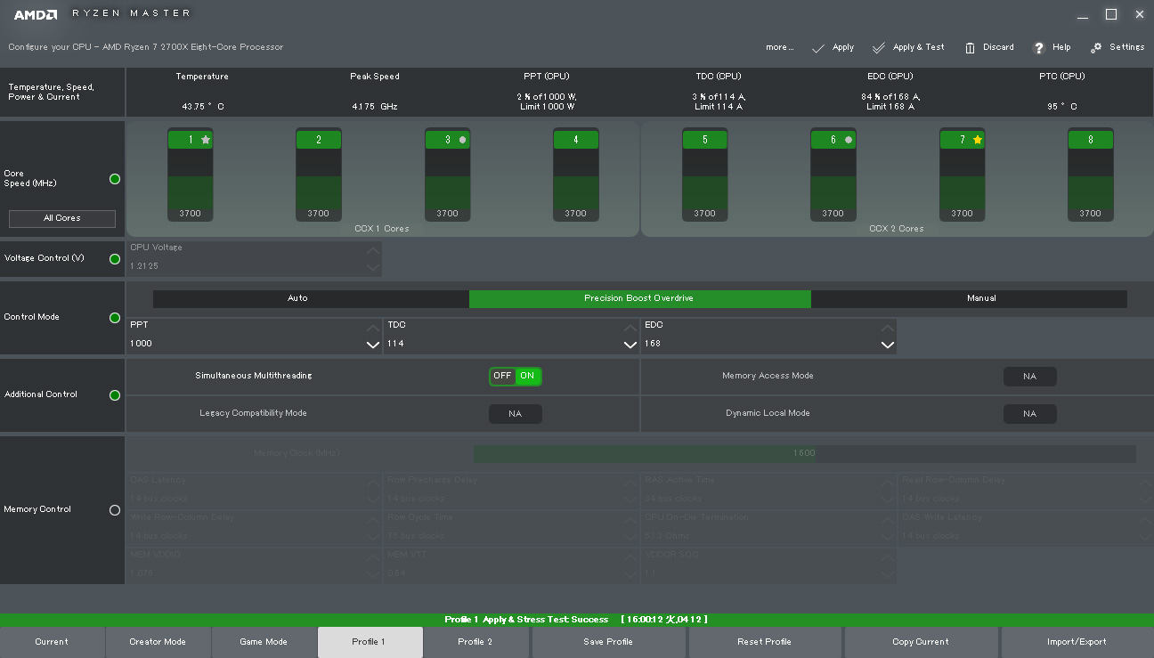1154x658 pixels.
Task: Switch to Game Mode profile tab
Action: point(264,642)
